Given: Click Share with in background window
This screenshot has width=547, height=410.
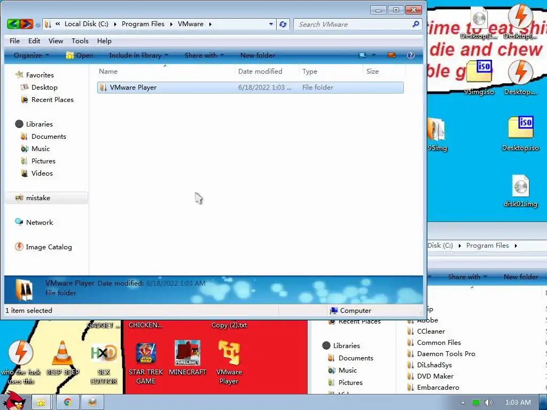Looking at the screenshot, I should [x=467, y=277].
